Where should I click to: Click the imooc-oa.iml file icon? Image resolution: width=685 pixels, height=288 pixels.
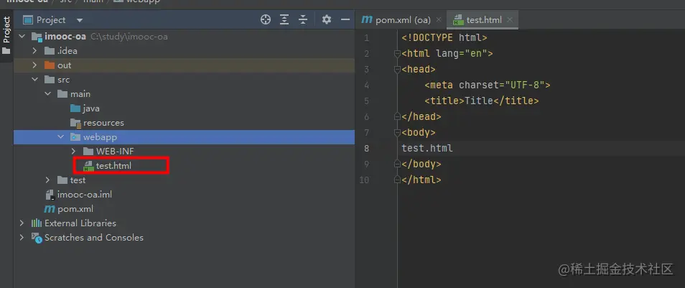pyautogui.click(x=50, y=195)
